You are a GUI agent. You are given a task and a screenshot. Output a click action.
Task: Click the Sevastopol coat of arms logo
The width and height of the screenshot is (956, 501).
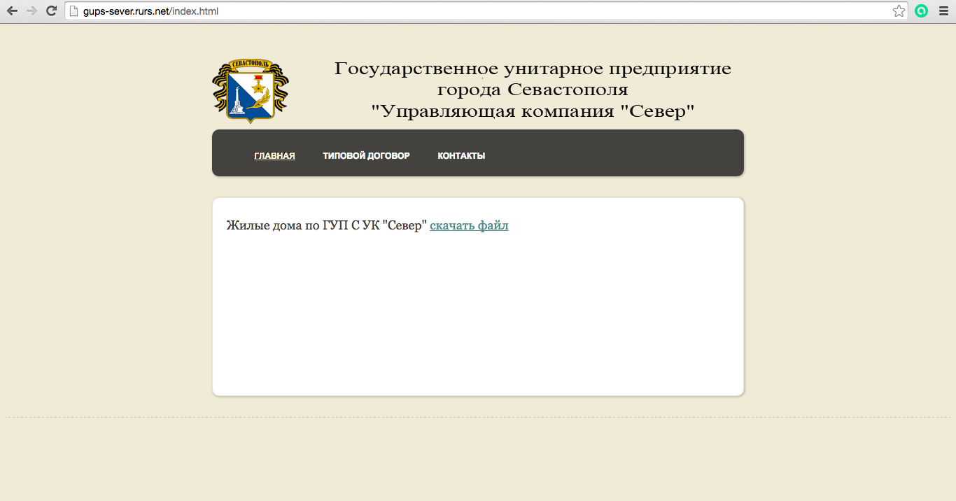251,92
